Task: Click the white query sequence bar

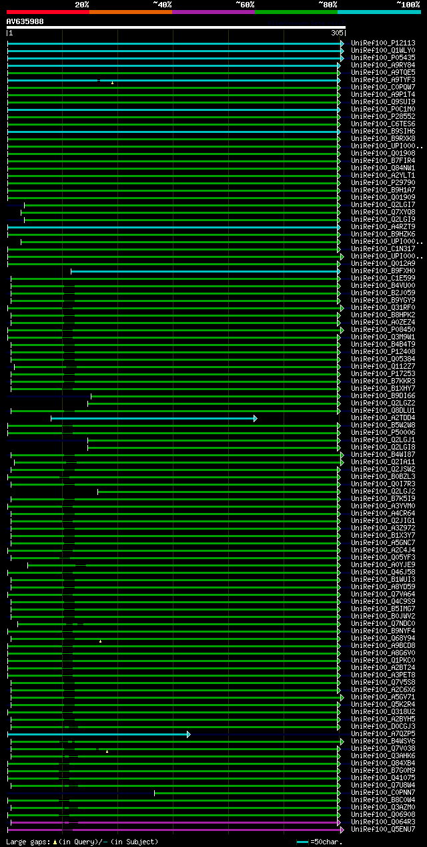Action: click(x=176, y=27)
